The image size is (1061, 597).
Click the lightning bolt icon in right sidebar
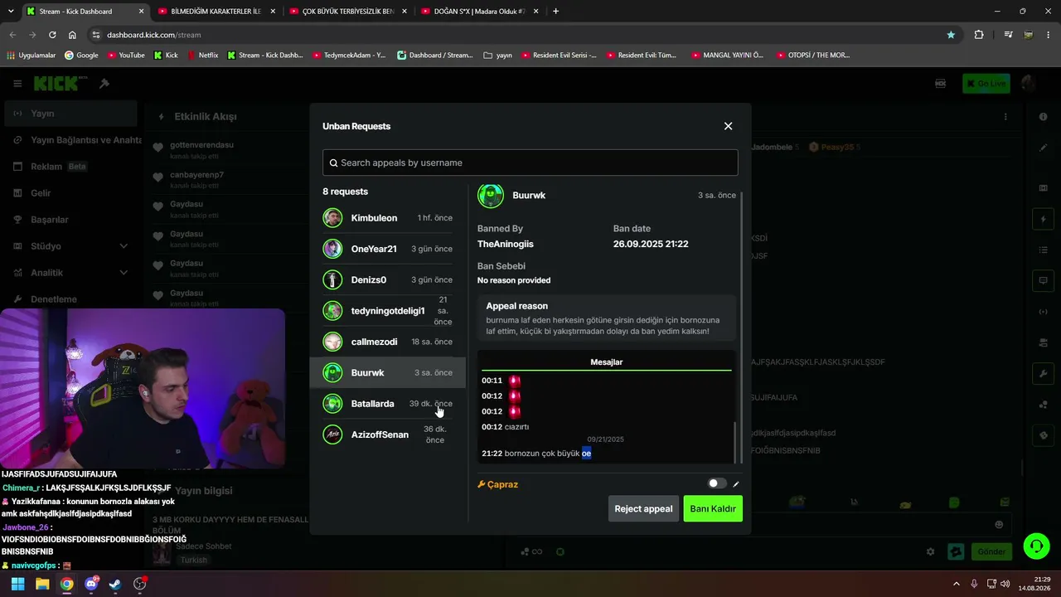pyautogui.click(x=1044, y=220)
